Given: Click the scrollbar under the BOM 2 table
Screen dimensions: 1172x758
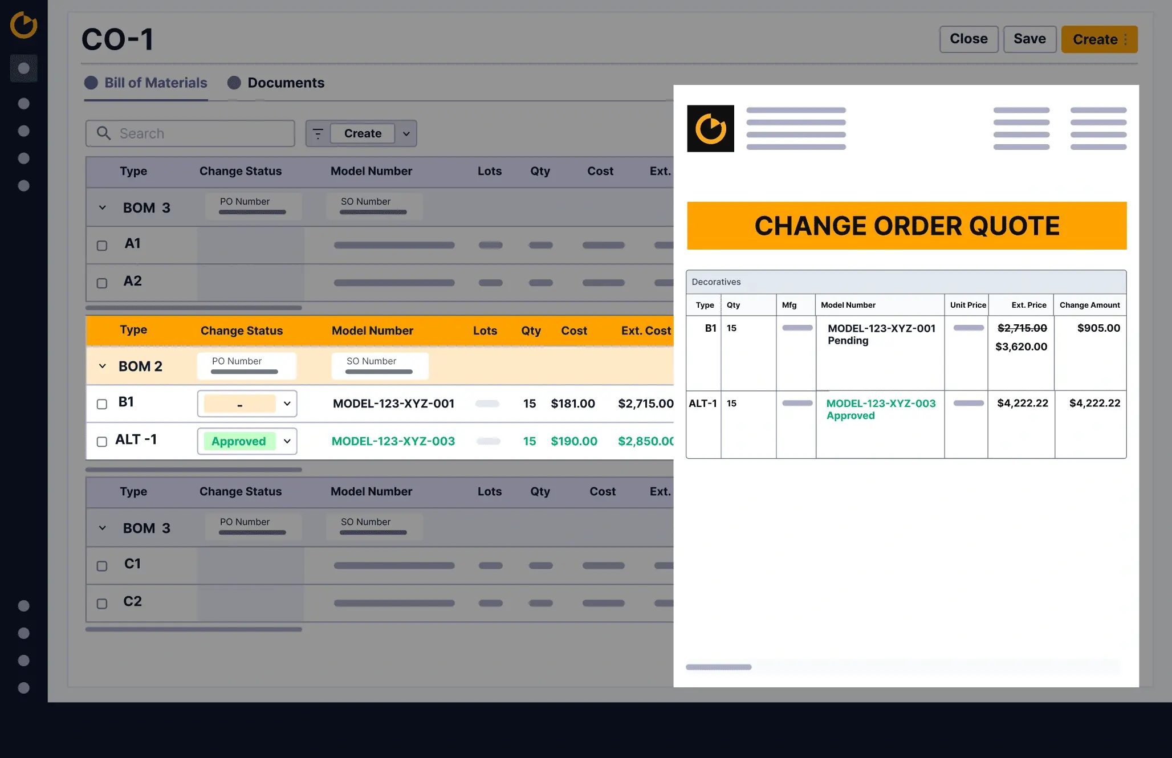Looking at the screenshot, I should click(x=194, y=470).
